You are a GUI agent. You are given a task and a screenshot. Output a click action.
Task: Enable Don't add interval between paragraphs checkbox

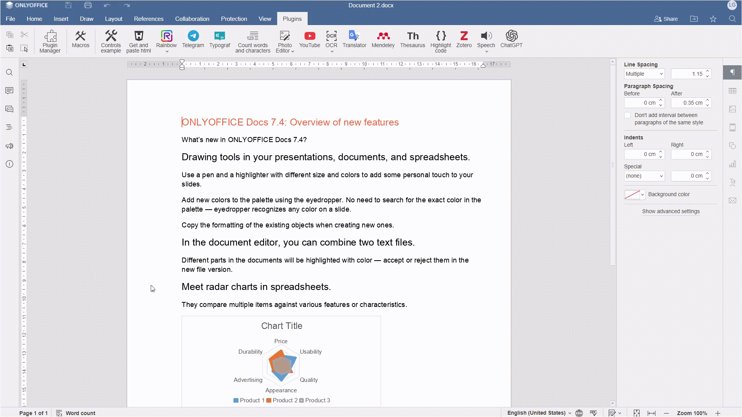pos(628,115)
